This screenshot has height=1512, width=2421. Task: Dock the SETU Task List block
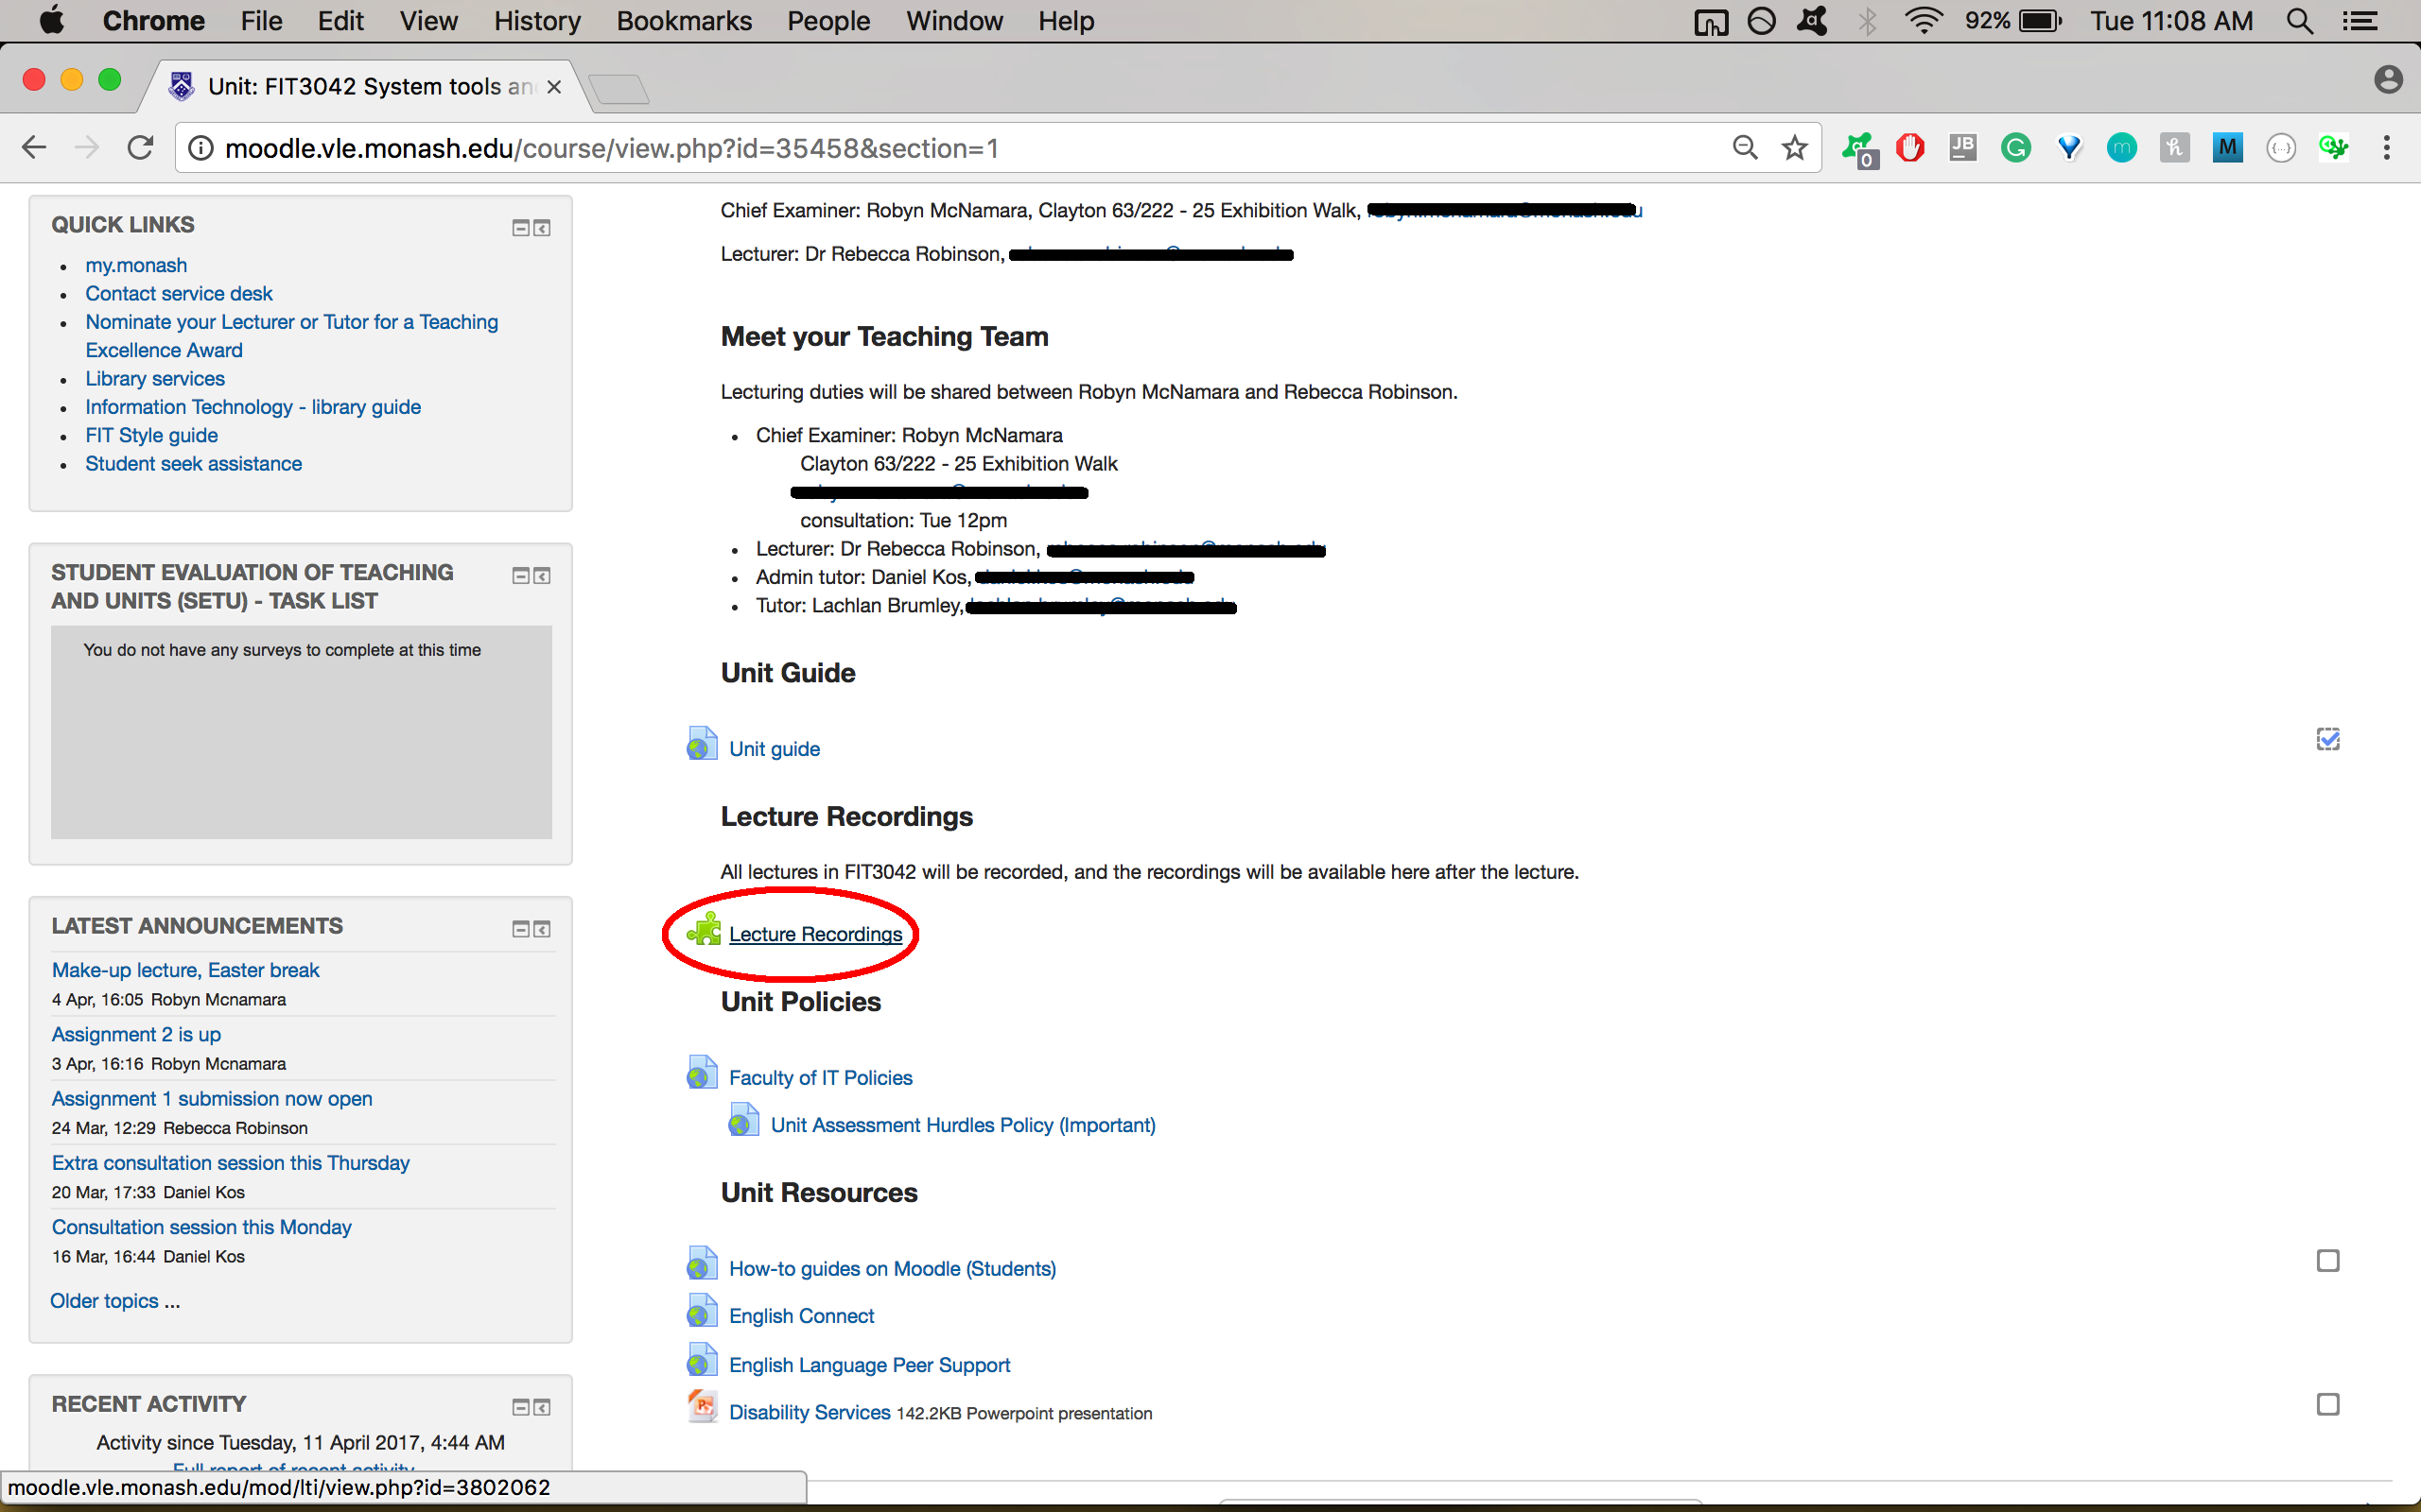point(541,575)
